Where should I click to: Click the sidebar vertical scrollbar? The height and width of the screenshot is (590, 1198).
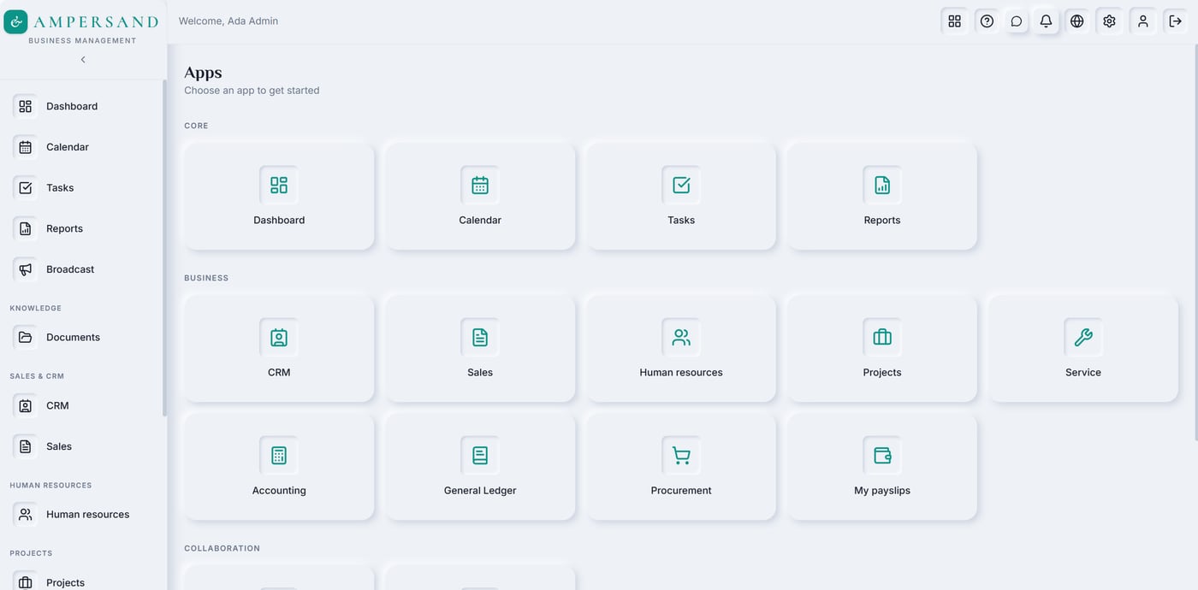(x=164, y=248)
